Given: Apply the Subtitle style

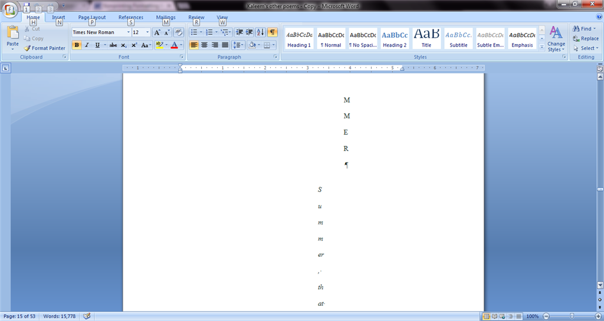Looking at the screenshot, I should click(x=458, y=38).
